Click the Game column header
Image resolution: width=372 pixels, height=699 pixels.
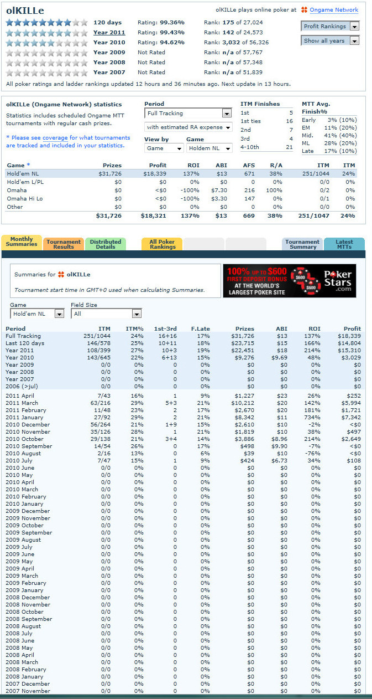tap(18, 165)
